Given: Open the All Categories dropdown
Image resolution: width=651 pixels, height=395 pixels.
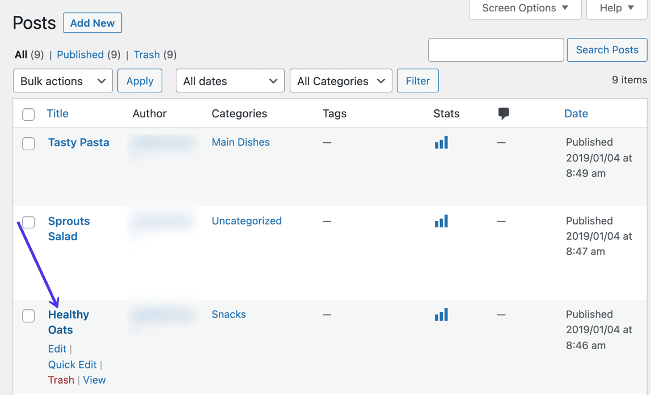Looking at the screenshot, I should pyautogui.click(x=340, y=80).
